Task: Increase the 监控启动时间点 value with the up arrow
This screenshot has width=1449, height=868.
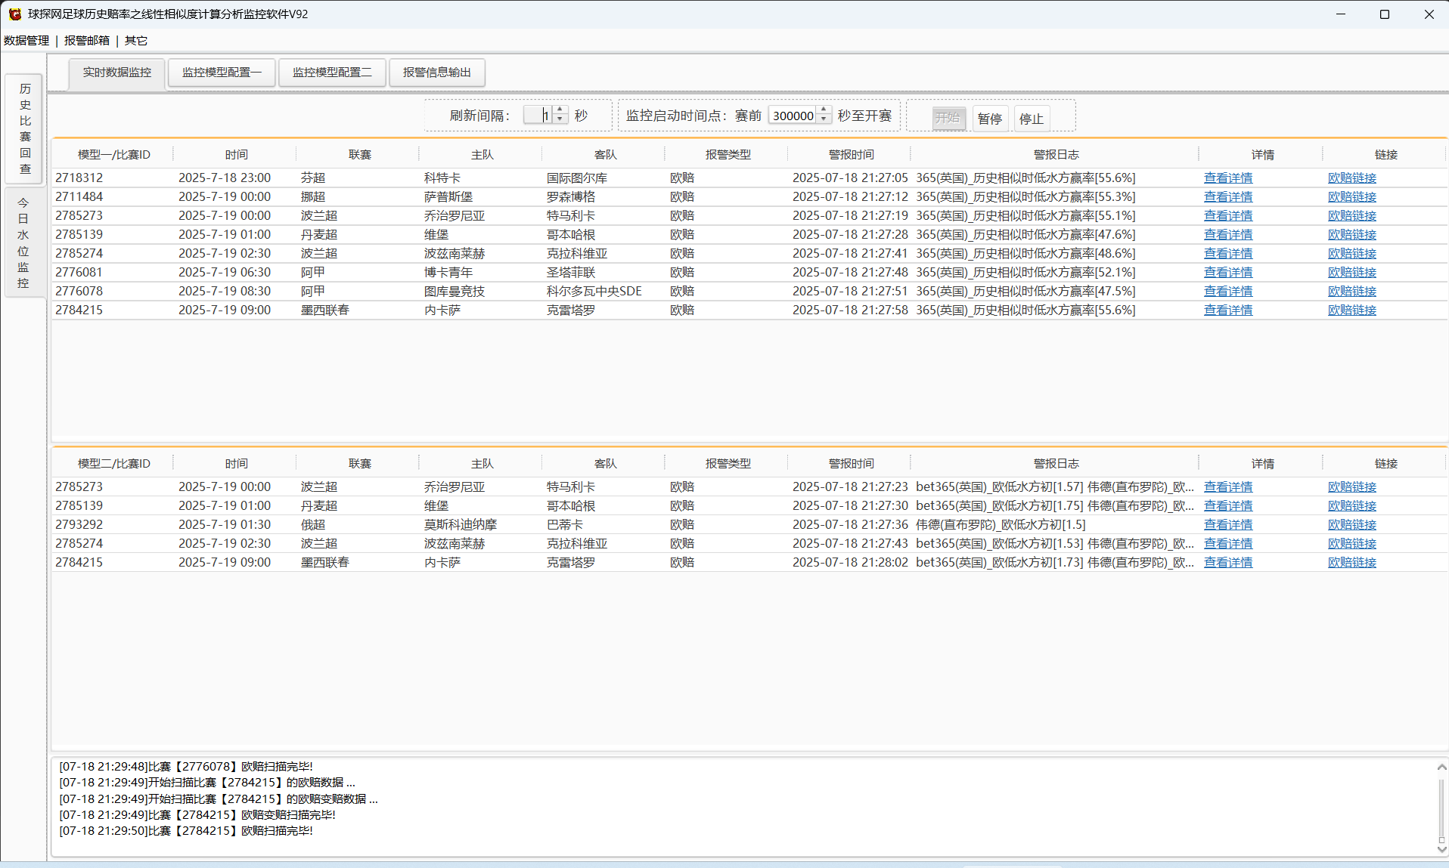Action: [824, 110]
